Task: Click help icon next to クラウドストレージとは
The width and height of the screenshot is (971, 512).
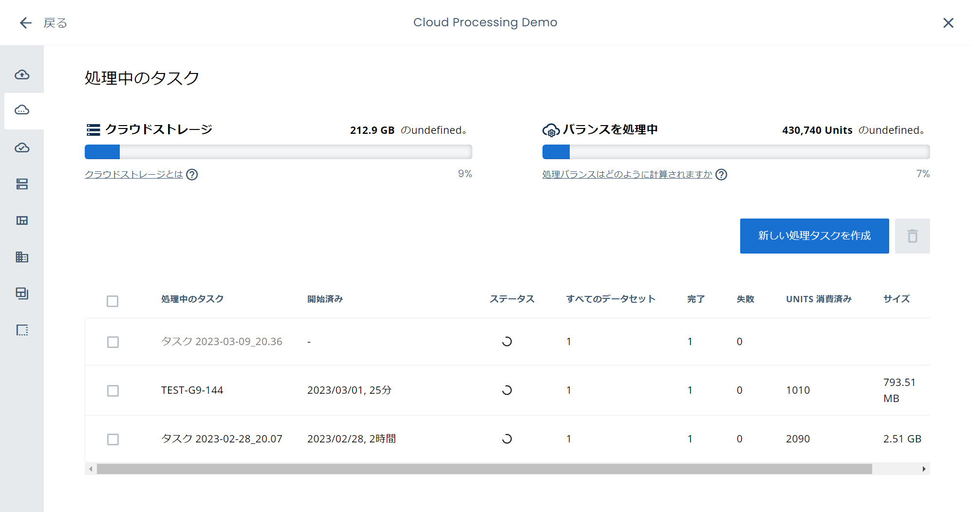Action: pos(192,175)
